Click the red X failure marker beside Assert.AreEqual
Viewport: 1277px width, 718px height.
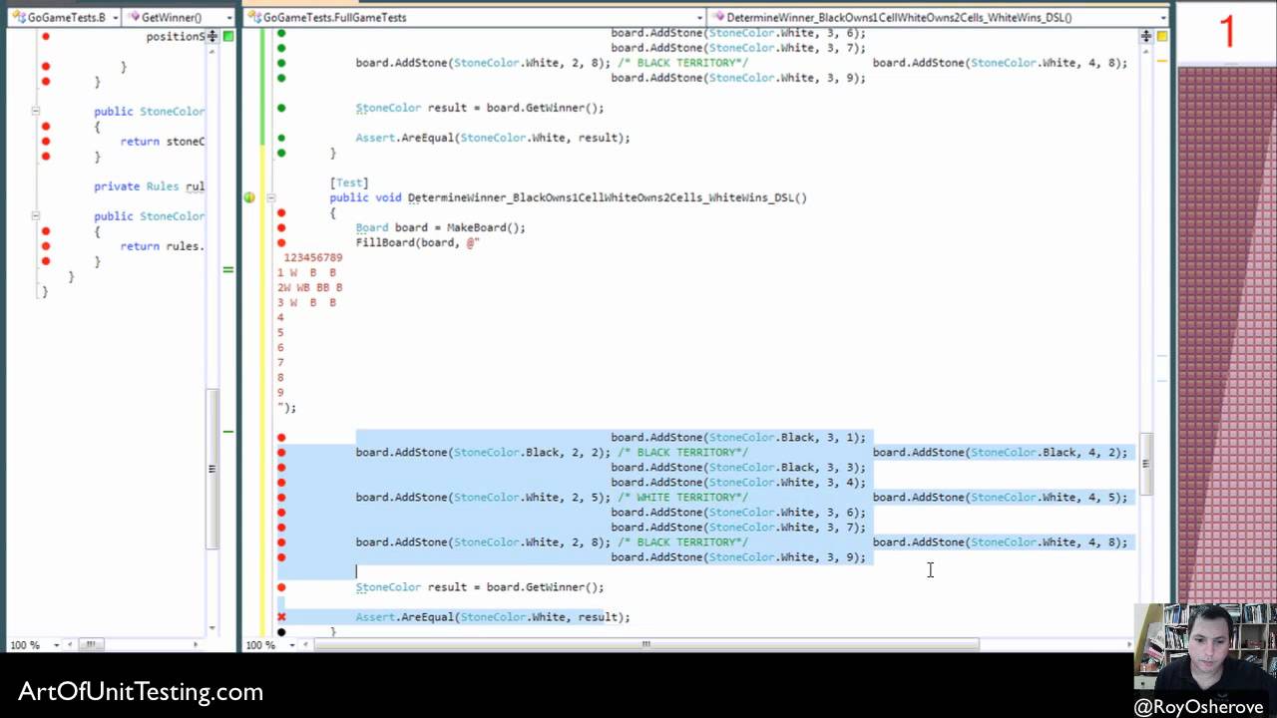pos(281,617)
